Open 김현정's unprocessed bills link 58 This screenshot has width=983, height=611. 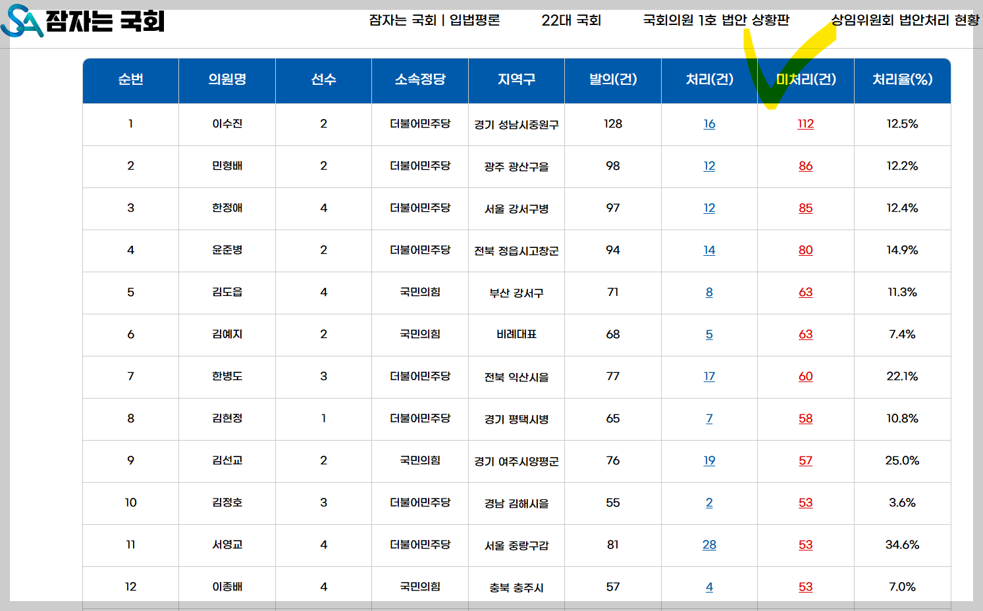(806, 418)
